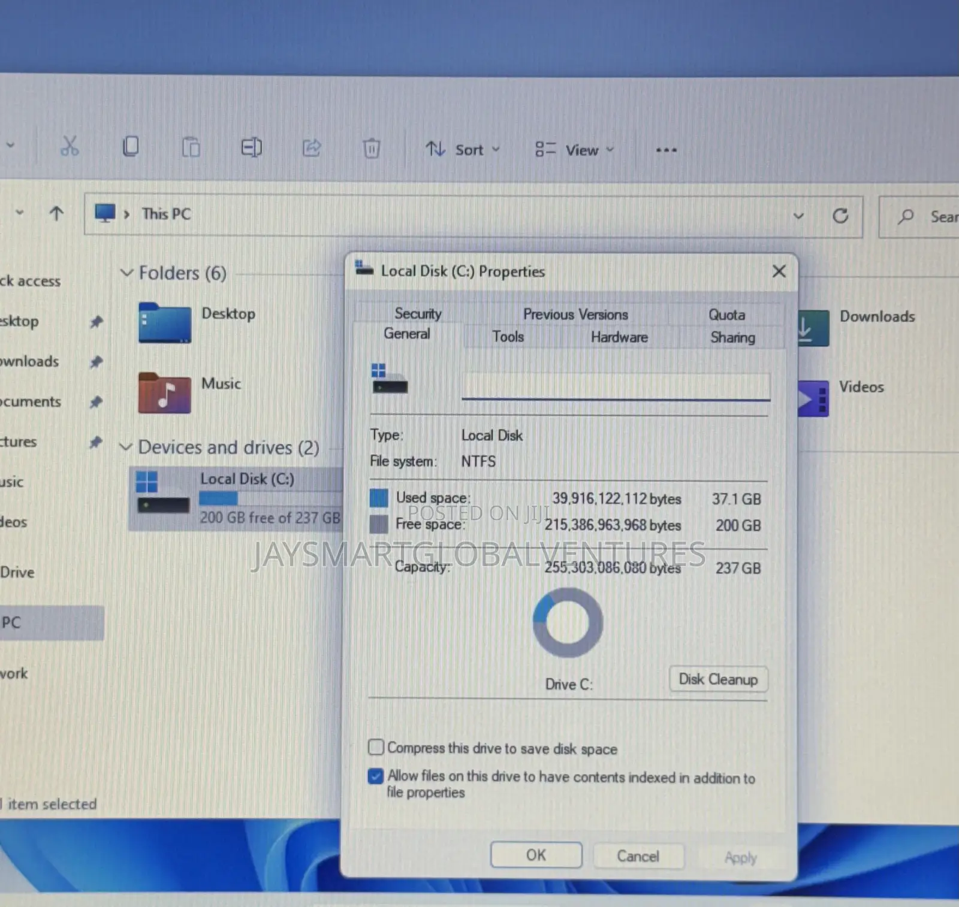This screenshot has width=959, height=907.
Task: Click the Disk Cleanup button
Action: point(718,679)
